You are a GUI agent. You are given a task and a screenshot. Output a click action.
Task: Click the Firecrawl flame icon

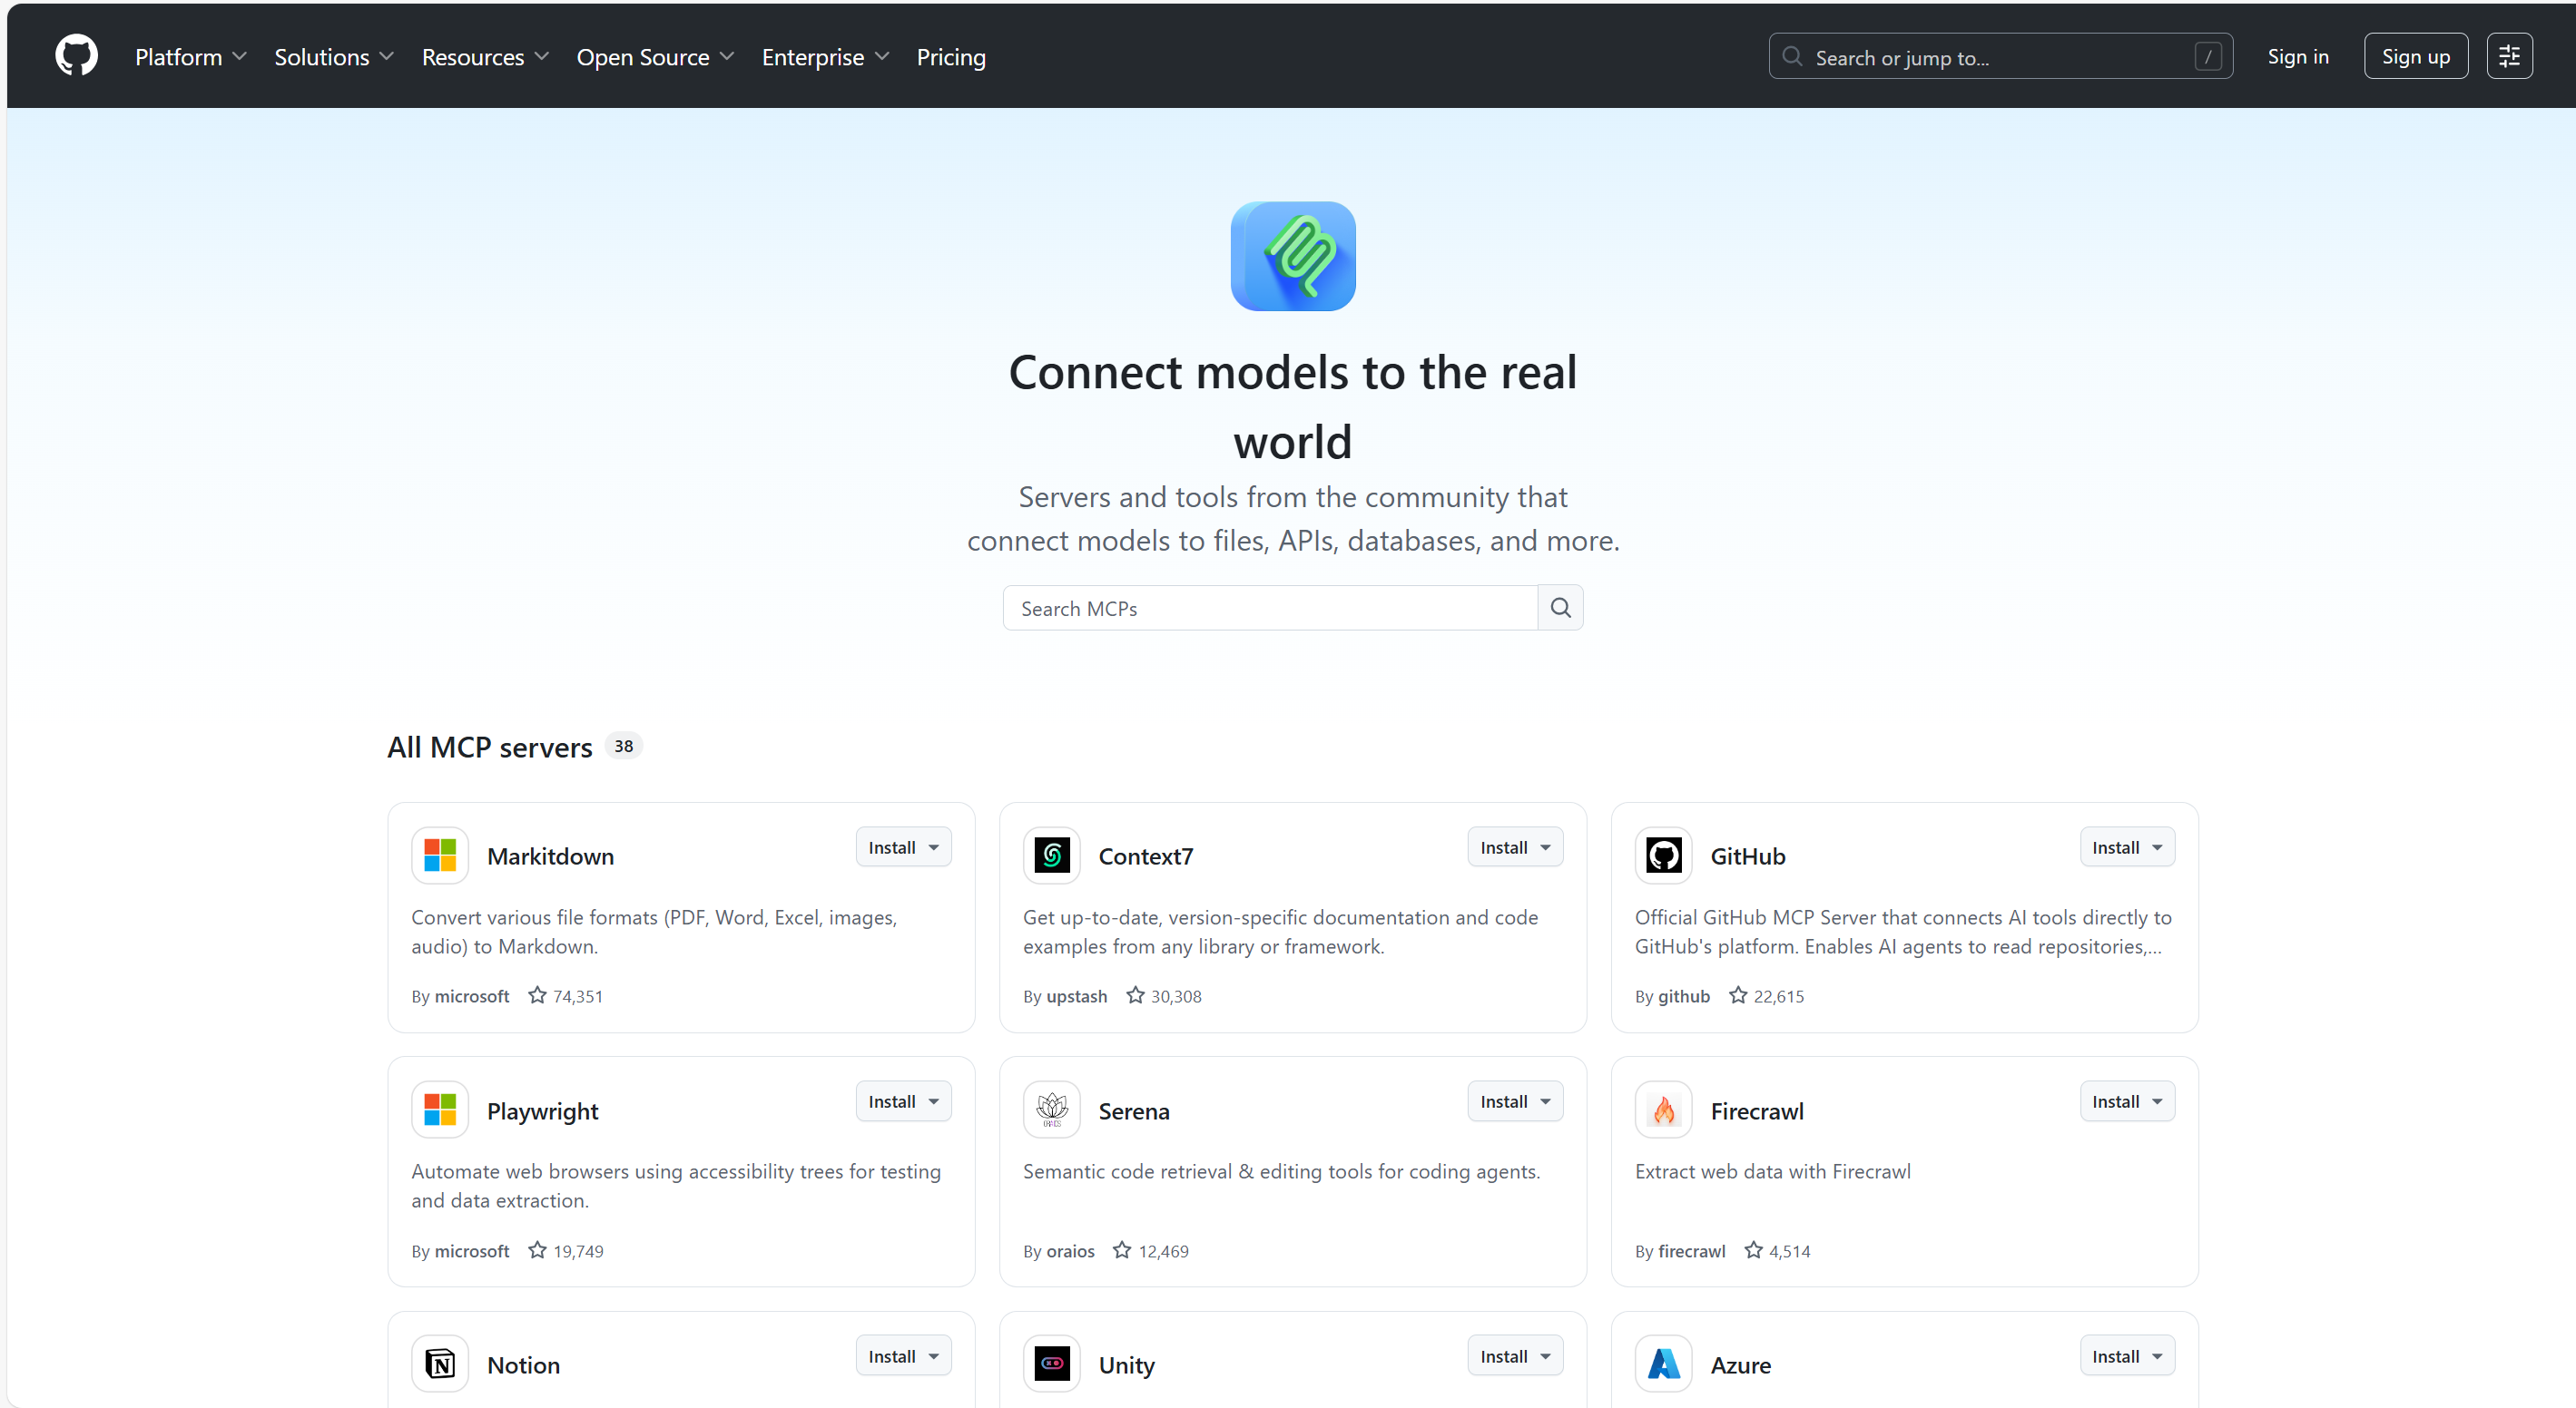pos(1663,1110)
